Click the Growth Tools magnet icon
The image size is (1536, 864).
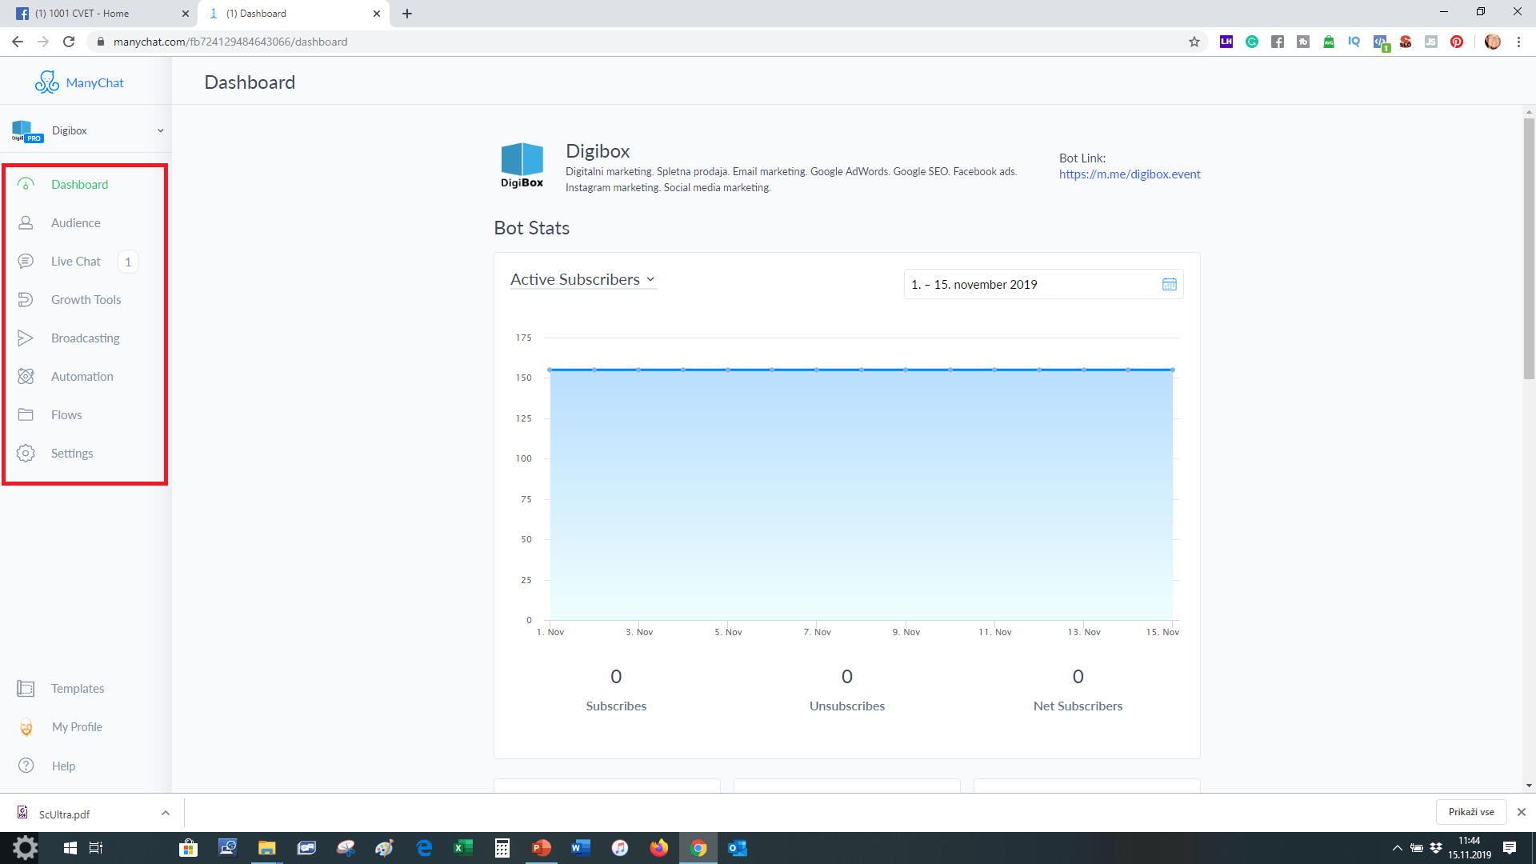pyautogui.click(x=26, y=300)
